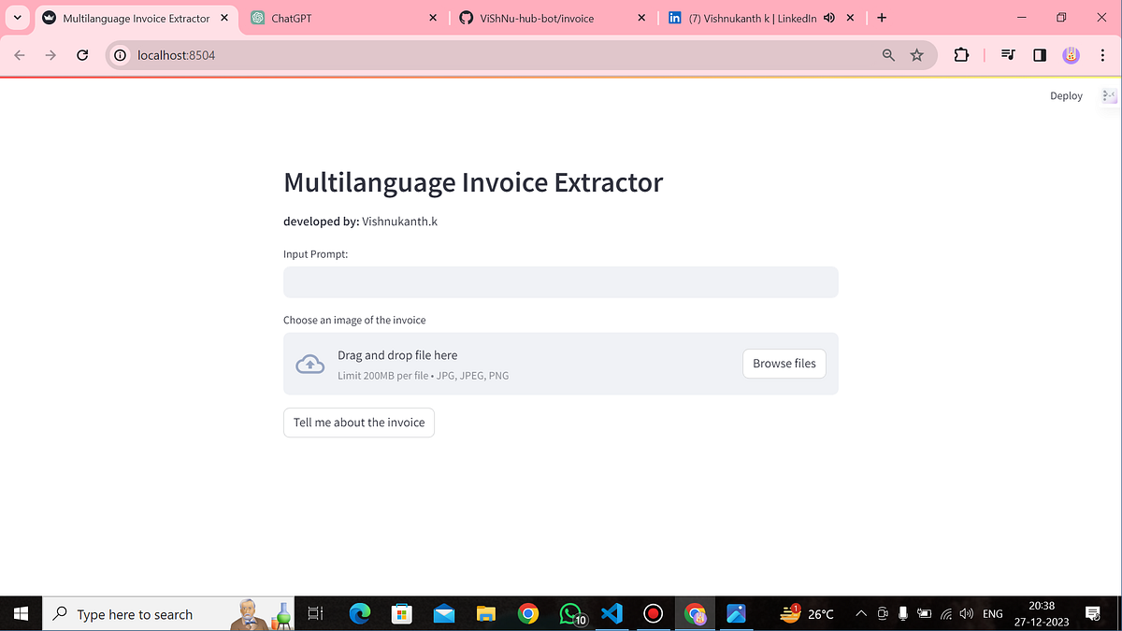Viewport: 1122px width, 631px height.
Task: Open Chrome's Extensions puzzle icon
Action: tap(961, 55)
